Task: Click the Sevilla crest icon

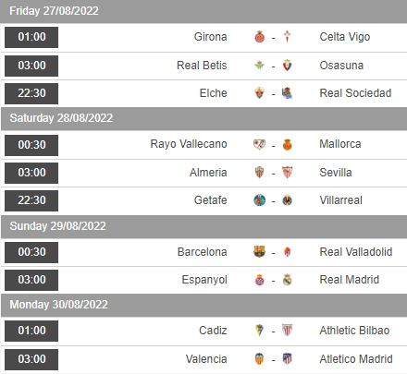Action: pos(287,173)
